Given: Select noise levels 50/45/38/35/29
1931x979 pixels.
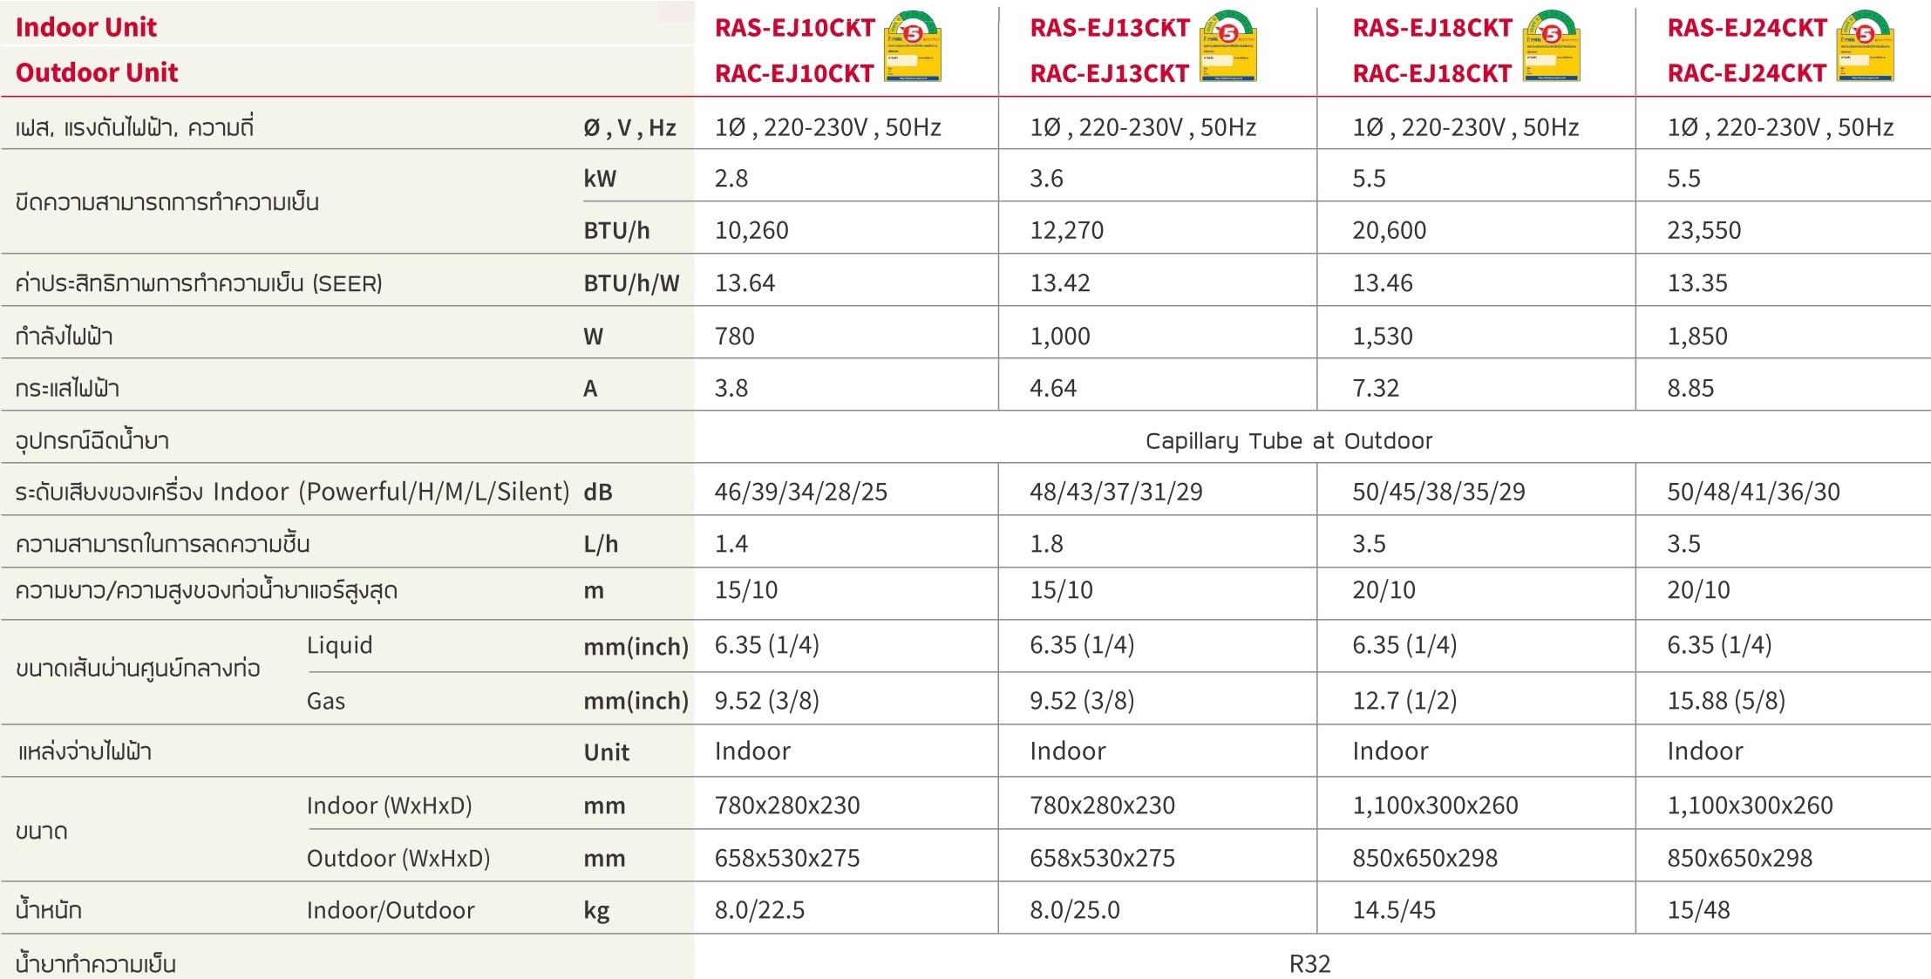Looking at the screenshot, I should (x=1439, y=493).
